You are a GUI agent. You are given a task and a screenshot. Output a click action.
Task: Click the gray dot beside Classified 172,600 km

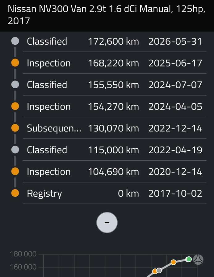15,41
